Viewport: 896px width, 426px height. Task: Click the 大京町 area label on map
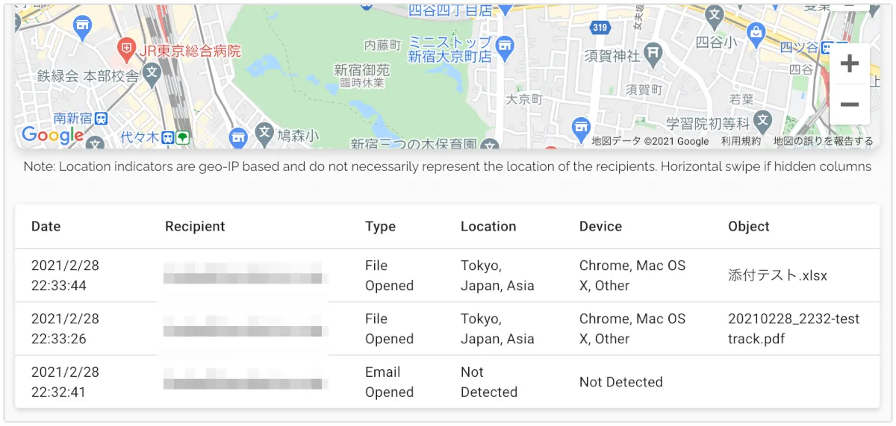(525, 98)
